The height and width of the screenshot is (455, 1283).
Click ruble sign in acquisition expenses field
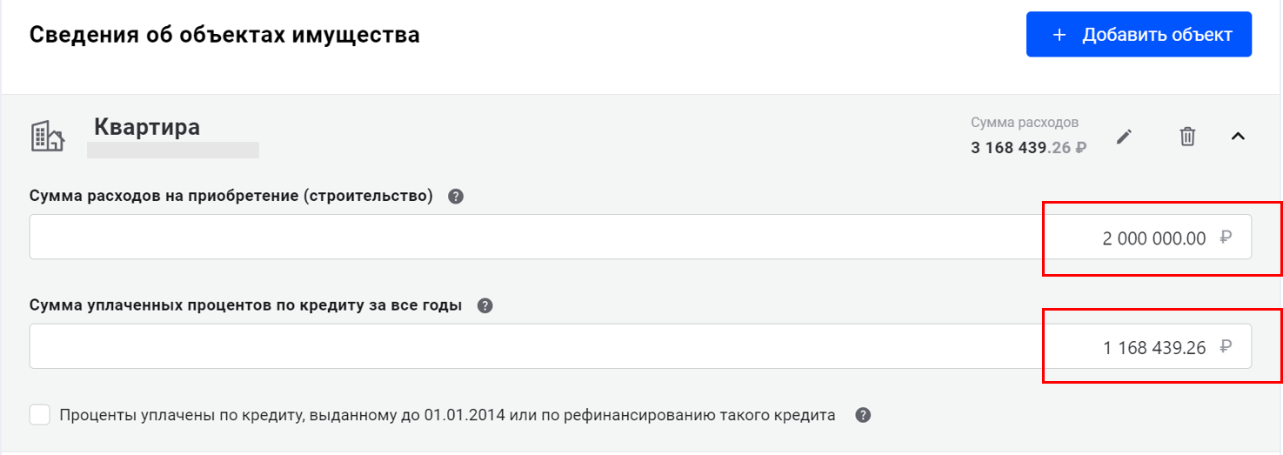1226,238
